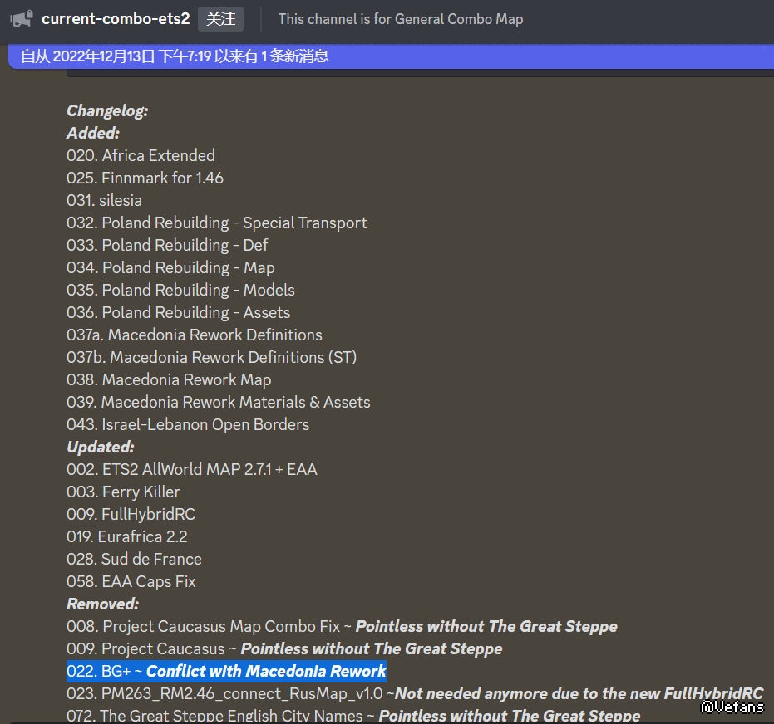Click '036. Poland Rebuilding - Assets'

tap(179, 312)
